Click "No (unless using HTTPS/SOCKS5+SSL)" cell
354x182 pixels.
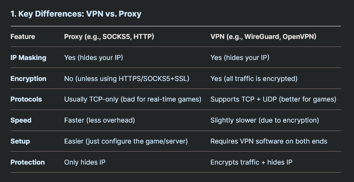pos(127,79)
